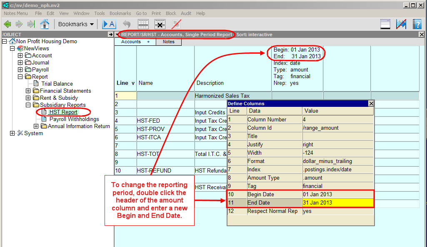
Task: Click the insert table row icon
Action: [143, 24]
